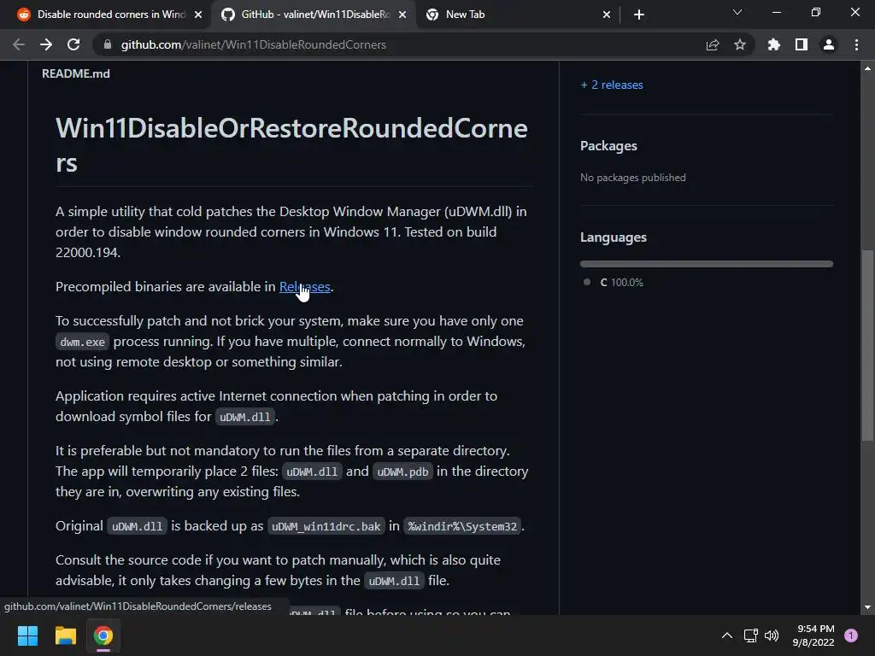Screen dimensions: 875x656
Task: Click Chrome icon in taskbar
Action: click(103, 635)
